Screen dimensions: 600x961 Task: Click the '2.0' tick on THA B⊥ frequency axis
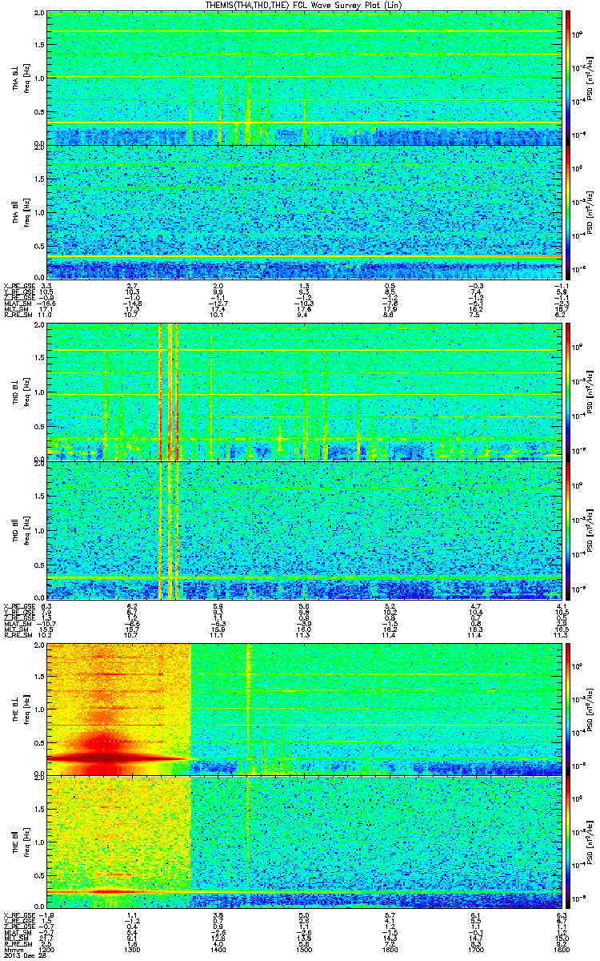39,14
